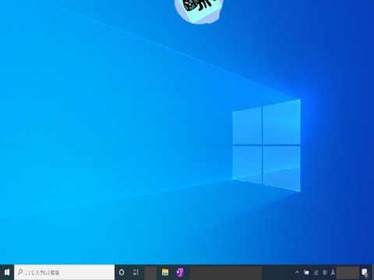Open the volume speaker control
The image size is (374, 280).
tap(325, 272)
